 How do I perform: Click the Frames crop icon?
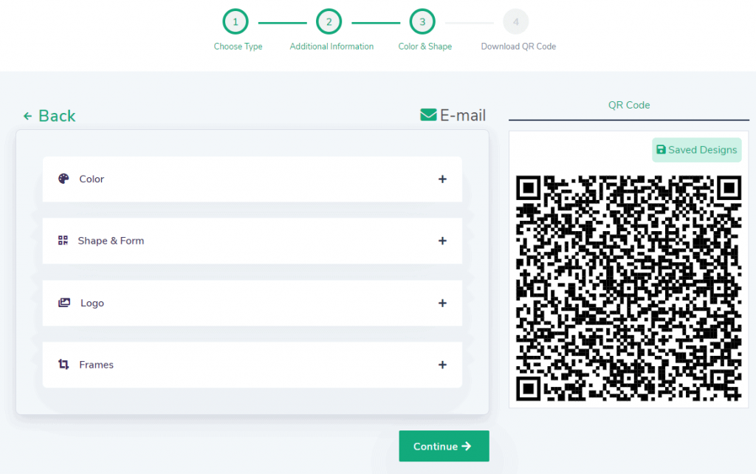pos(63,364)
